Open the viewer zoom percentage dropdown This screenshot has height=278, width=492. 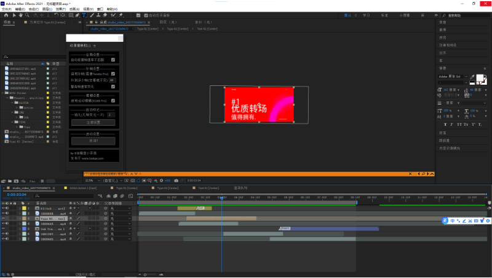pos(93,180)
